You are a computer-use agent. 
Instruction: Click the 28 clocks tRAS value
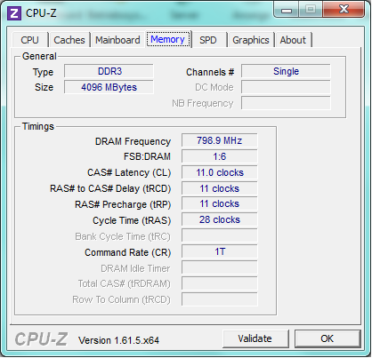[220, 219]
